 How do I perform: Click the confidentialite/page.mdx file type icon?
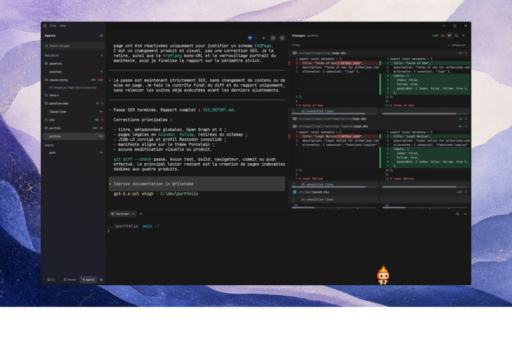[x=295, y=119]
